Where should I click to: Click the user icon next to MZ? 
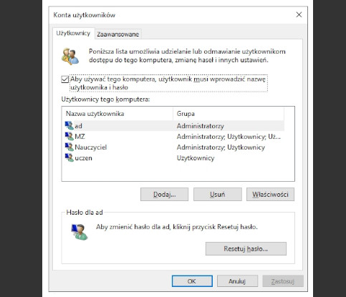[69, 136]
